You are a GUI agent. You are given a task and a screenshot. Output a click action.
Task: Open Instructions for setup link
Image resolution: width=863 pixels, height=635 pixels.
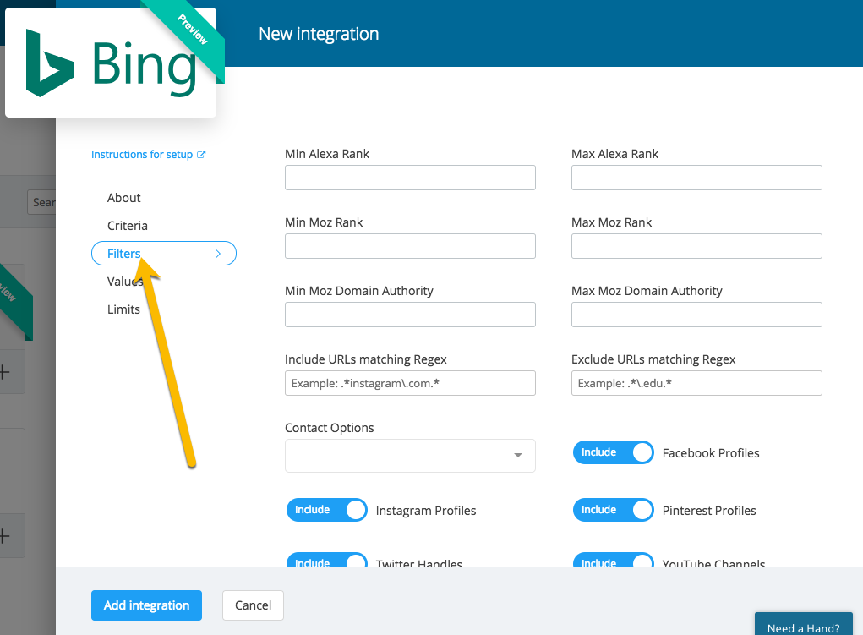pos(143,155)
